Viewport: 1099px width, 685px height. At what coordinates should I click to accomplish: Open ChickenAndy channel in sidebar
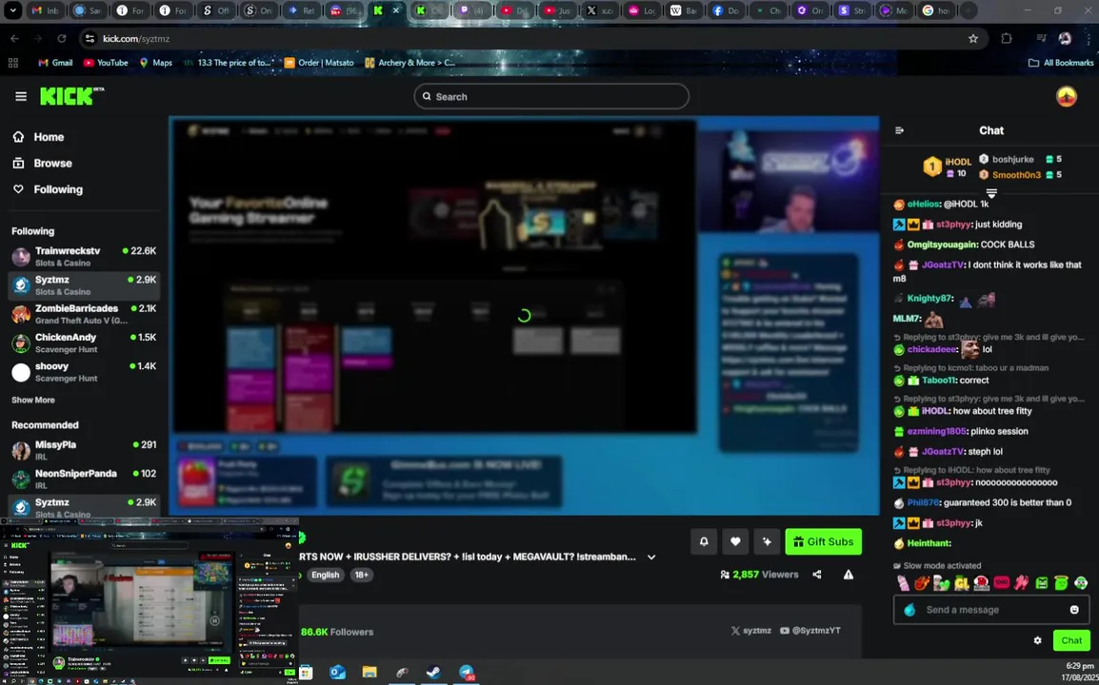tap(84, 343)
